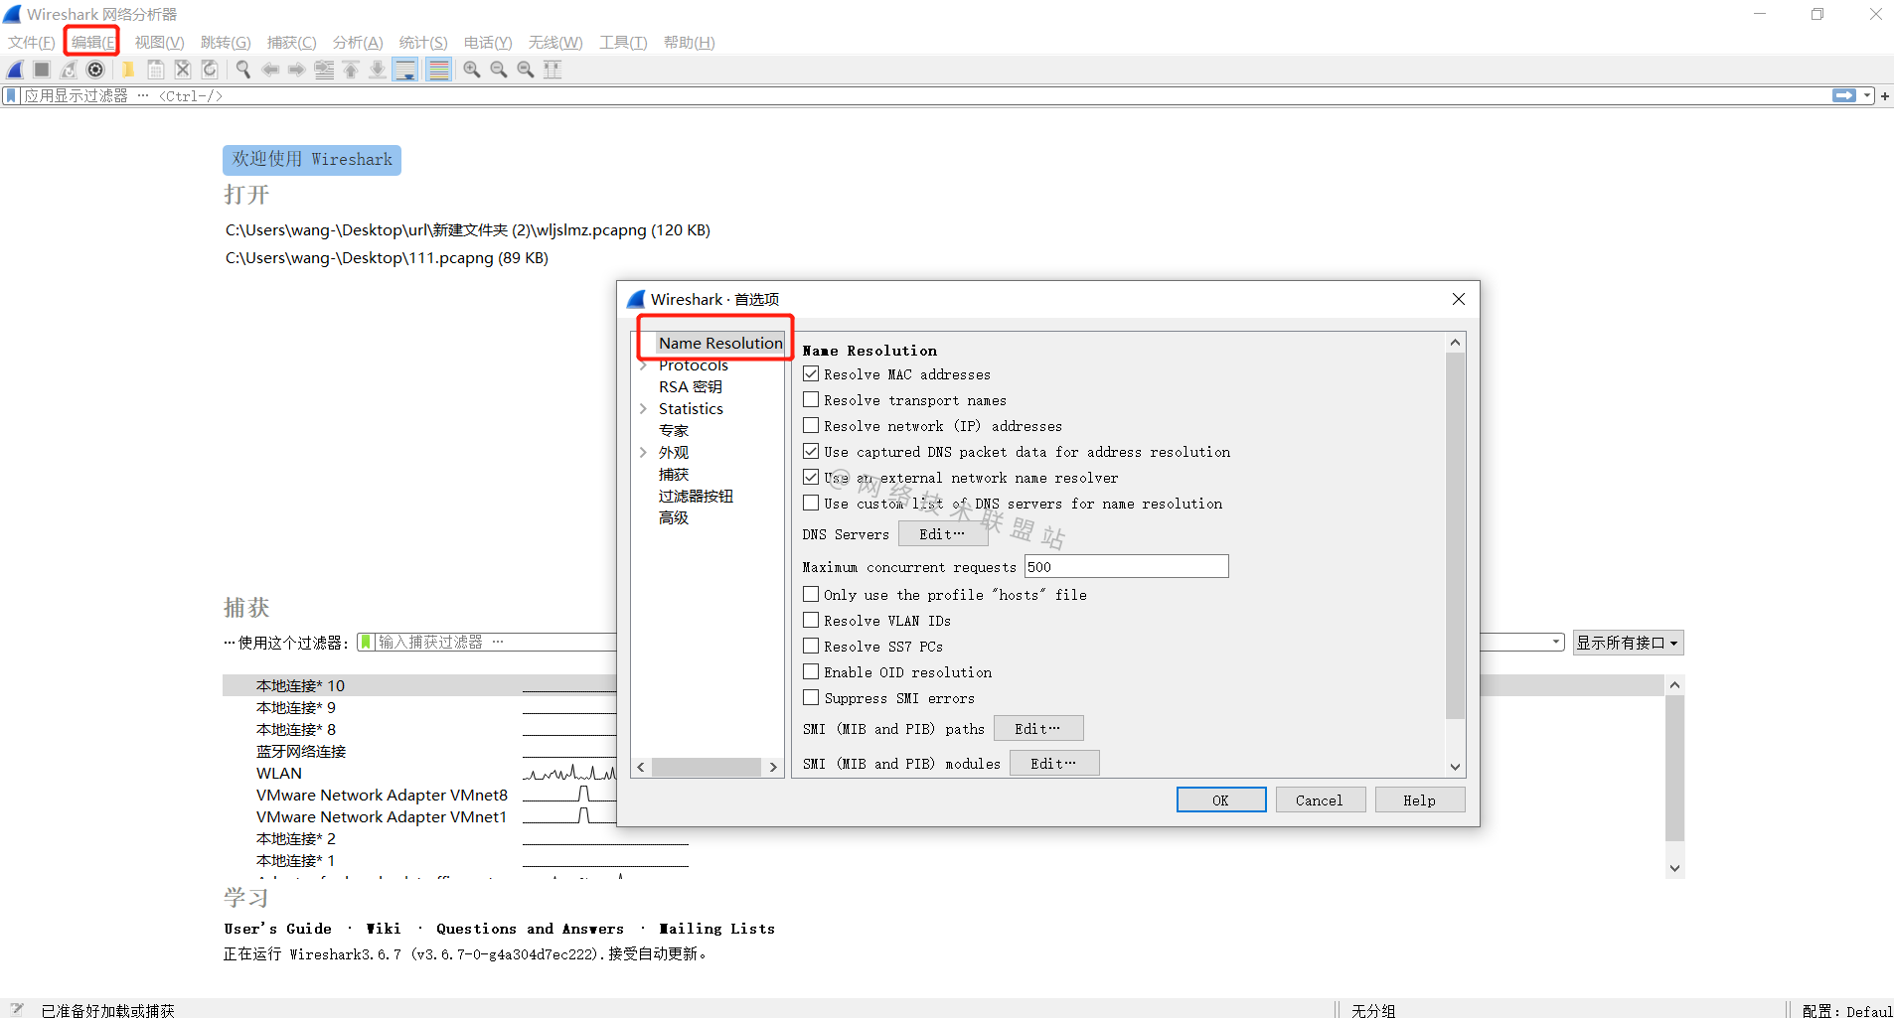Select WLAN interface in capture list

point(279,774)
